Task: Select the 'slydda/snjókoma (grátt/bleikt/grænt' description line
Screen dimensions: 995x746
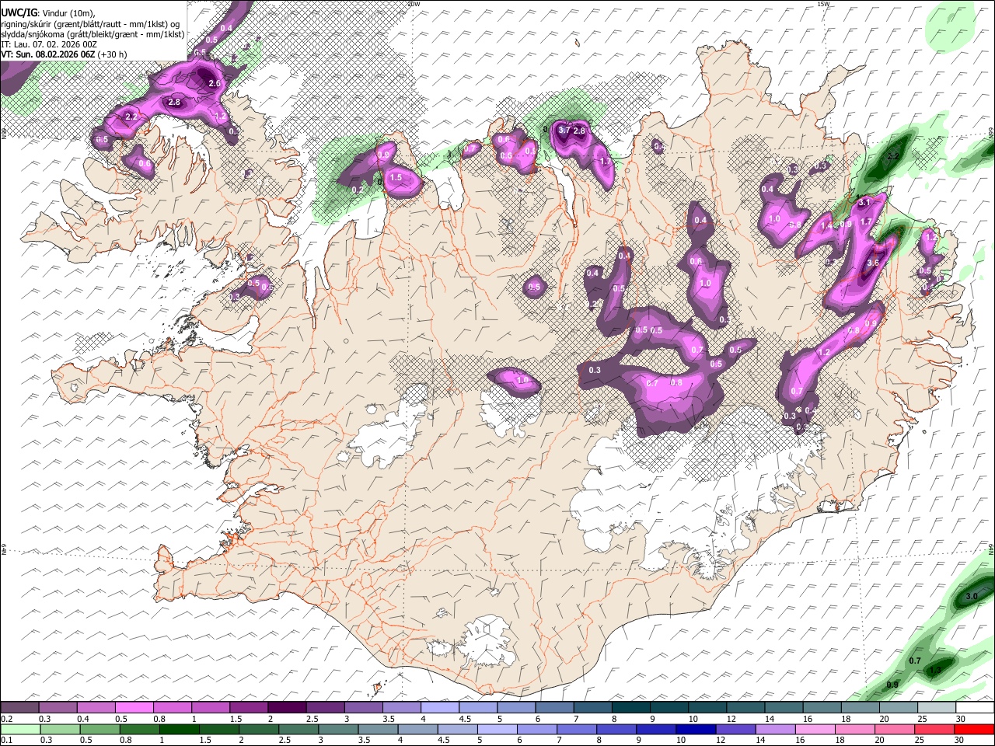Action: pyautogui.click(x=93, y=34)
